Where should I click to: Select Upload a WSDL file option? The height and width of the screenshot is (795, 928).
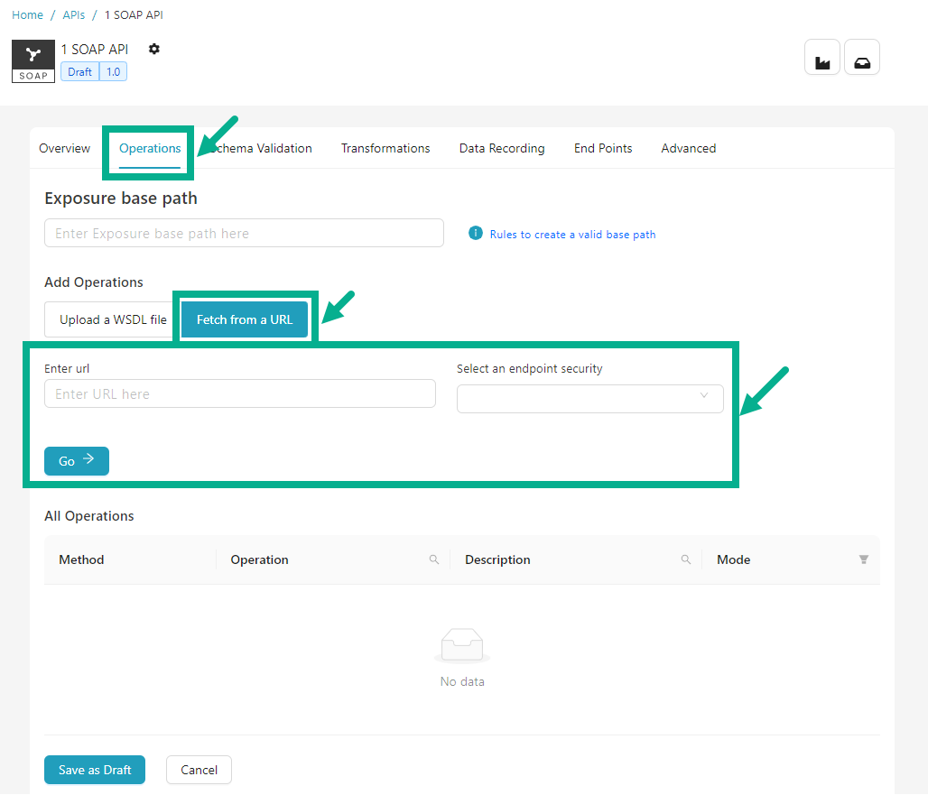pyautogui.click(x=113, y=320)
